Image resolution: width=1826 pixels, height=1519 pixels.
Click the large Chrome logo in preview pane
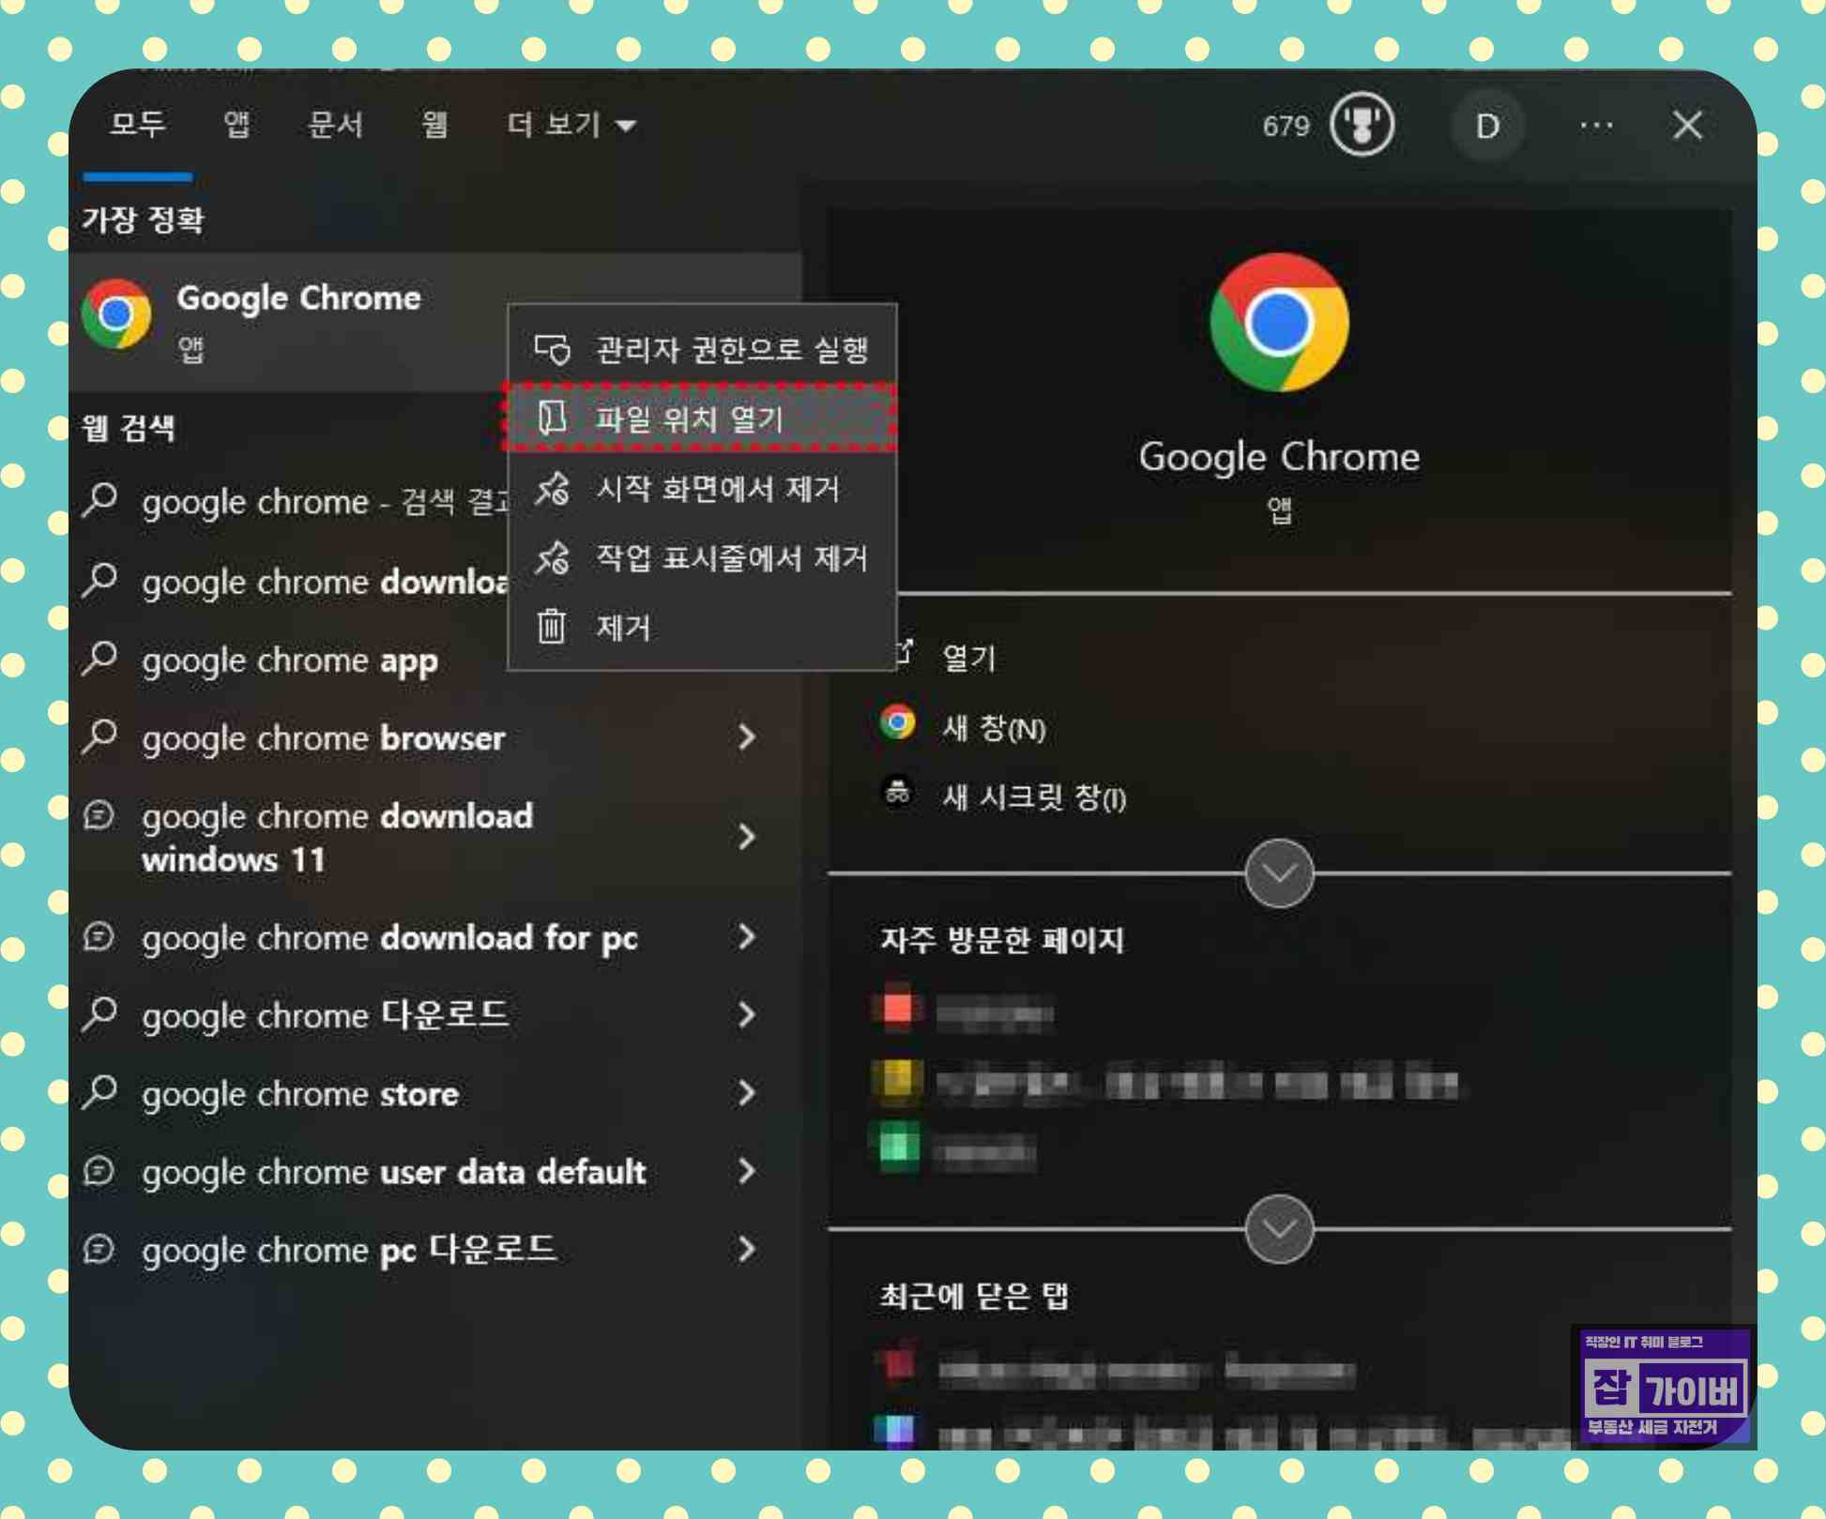point(1278,323)
